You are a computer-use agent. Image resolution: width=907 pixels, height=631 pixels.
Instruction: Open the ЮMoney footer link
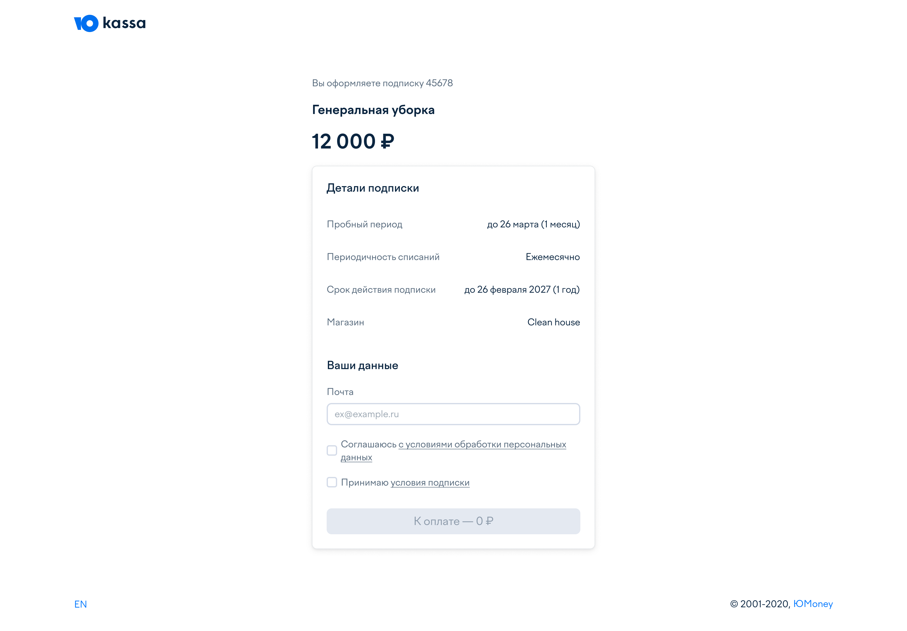813,604
